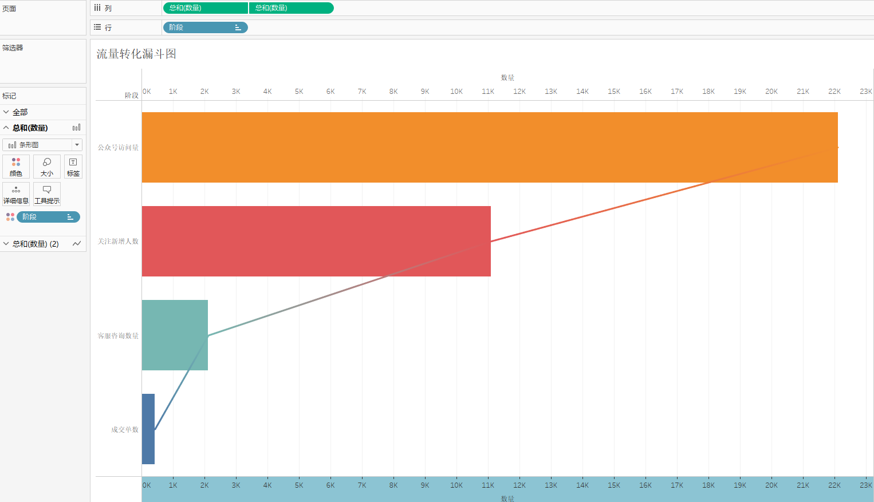This screenshot has width=874, height=502.
Task: Click the 22K tick on top axis
Action: pyautogui.click(x=834, y=92)
